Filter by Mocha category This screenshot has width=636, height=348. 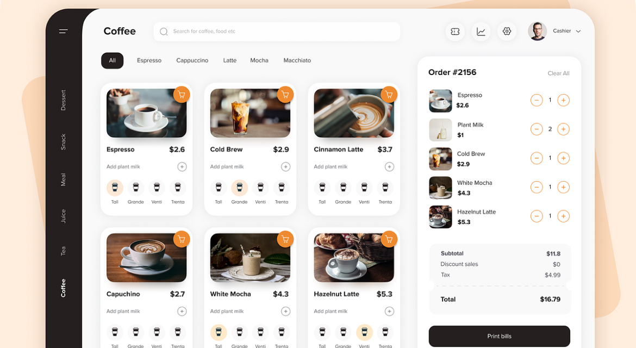point(259,60)
